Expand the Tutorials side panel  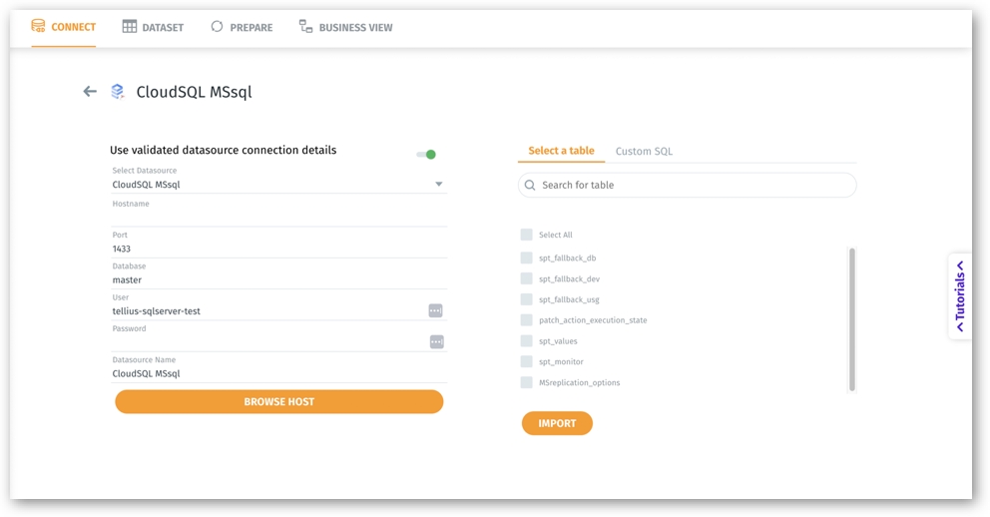[x=960, y=296]
